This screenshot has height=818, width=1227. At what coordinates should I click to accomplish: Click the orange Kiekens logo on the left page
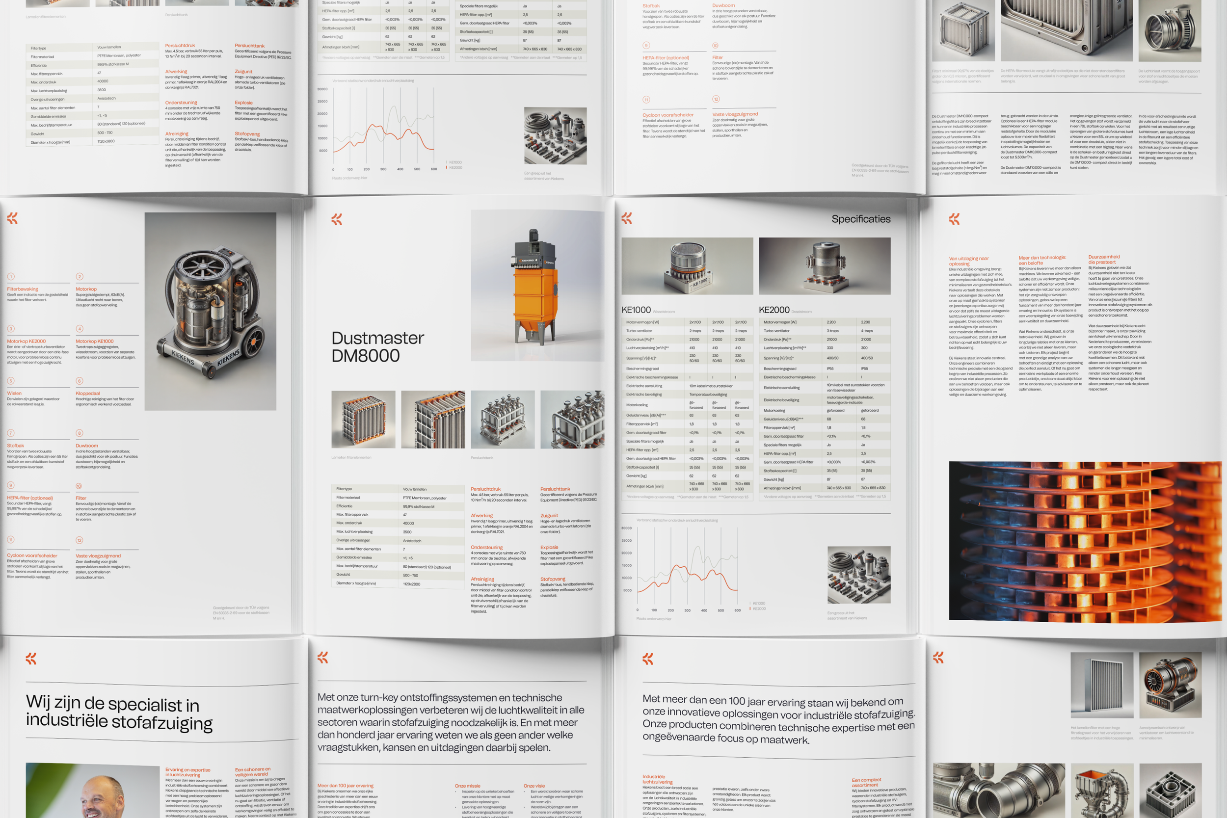tap(13, 219)
